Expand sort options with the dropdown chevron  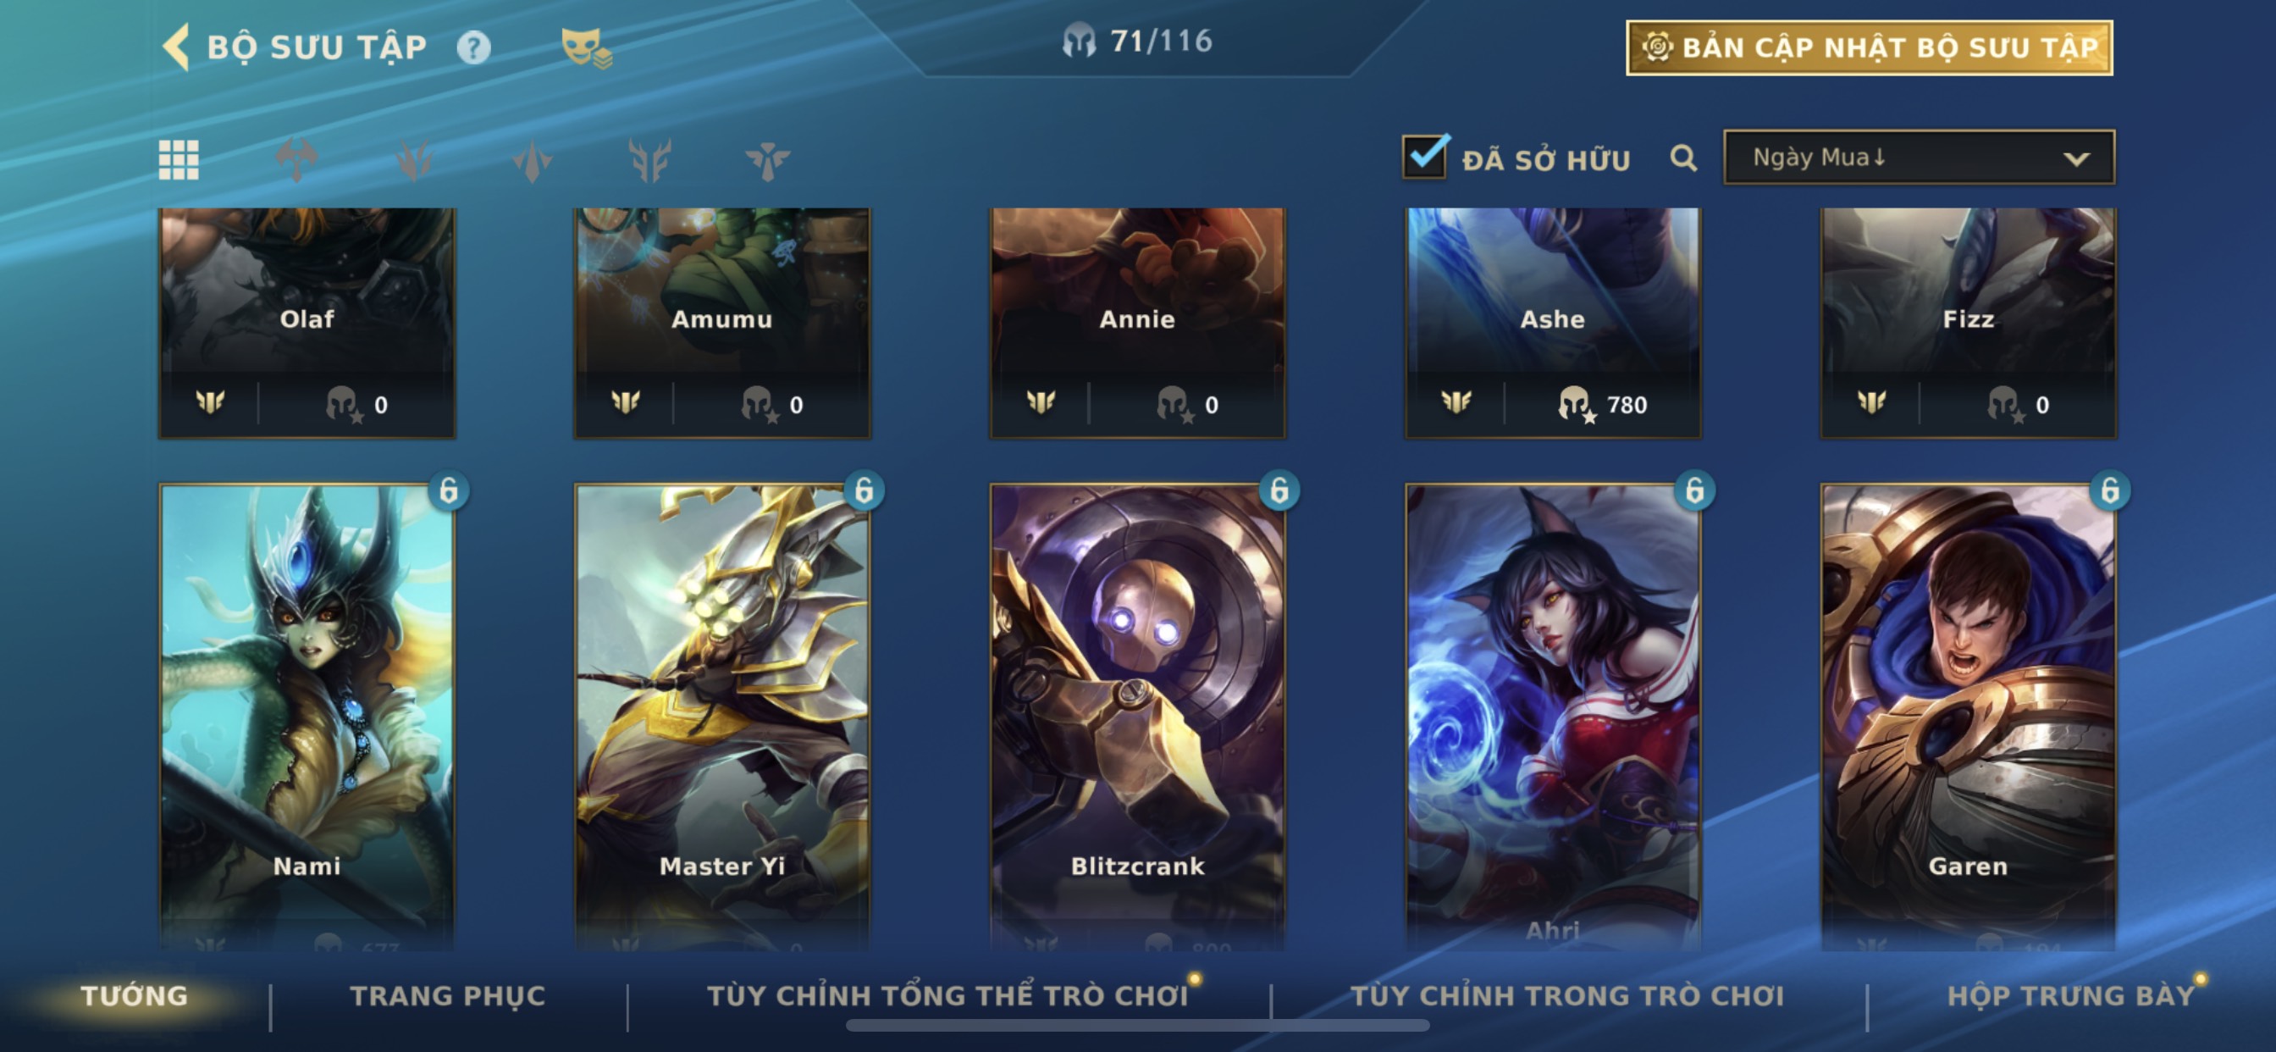coord(2076,159)
